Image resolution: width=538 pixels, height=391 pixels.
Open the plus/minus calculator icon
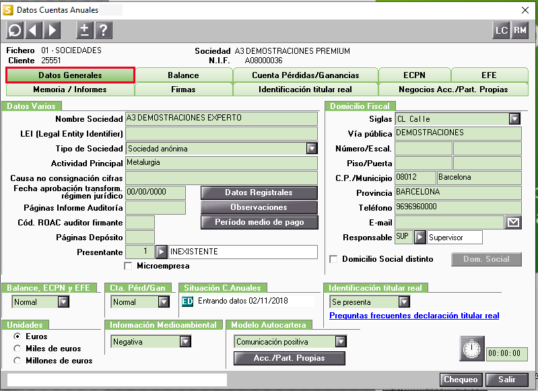[84, 30]
